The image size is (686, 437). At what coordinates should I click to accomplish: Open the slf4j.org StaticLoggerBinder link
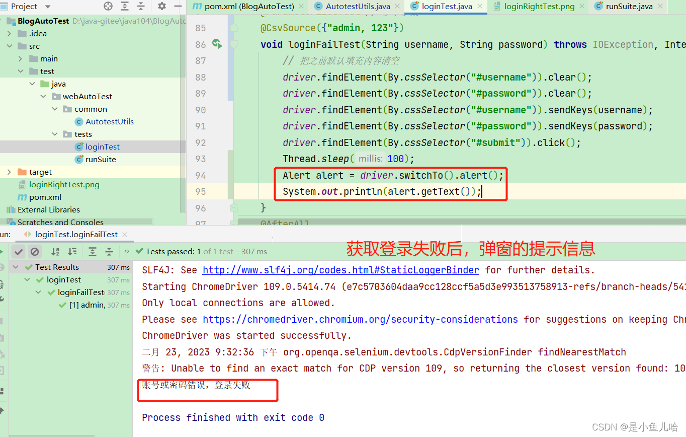point(340,270)
